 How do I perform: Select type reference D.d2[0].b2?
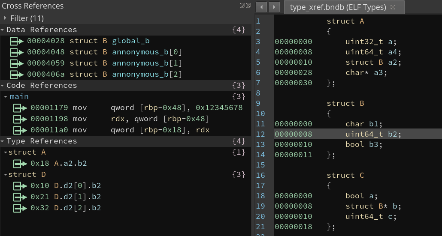point(125,186)
